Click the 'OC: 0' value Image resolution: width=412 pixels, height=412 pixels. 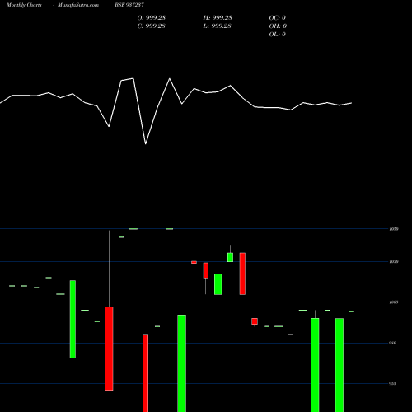point(278,18)
